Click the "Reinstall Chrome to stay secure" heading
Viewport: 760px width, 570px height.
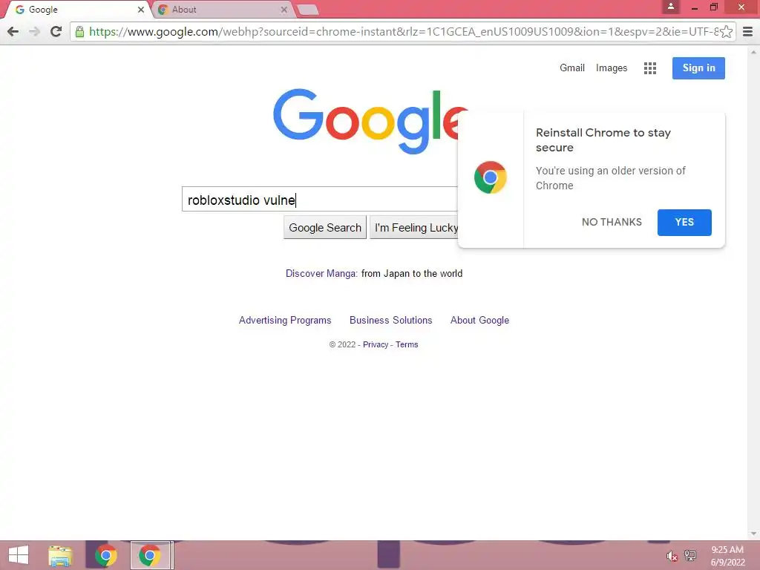tap(603, 140)
